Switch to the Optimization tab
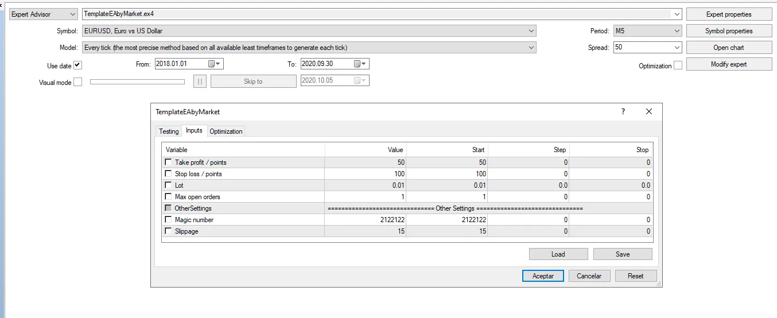The image size is (777, 318). click(226, 131)
